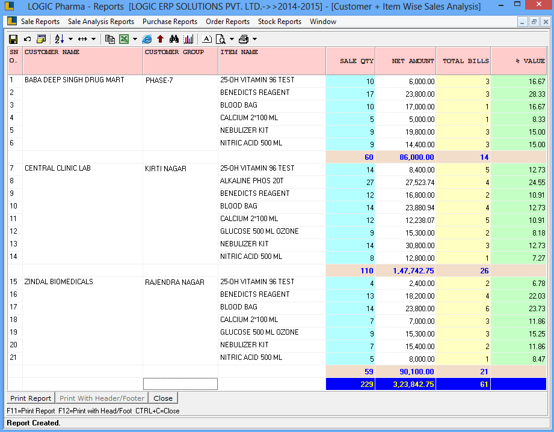
Task: Click the Undo arrow icon
Action: coord(27,39)
